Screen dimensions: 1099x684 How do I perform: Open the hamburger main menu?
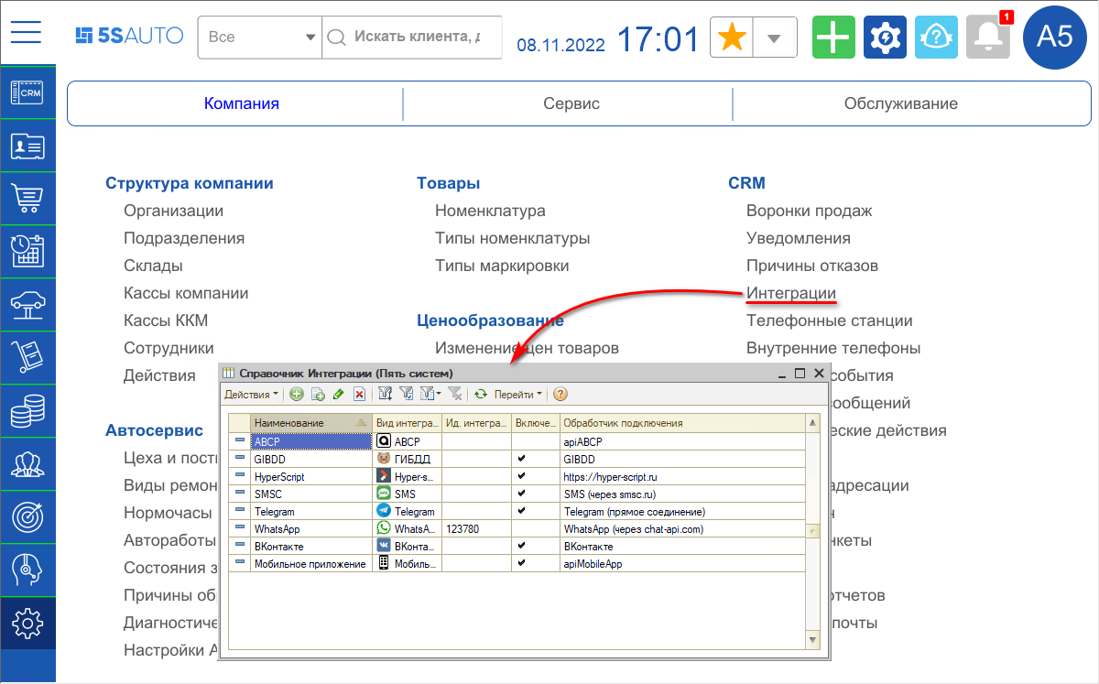(27, 32)
